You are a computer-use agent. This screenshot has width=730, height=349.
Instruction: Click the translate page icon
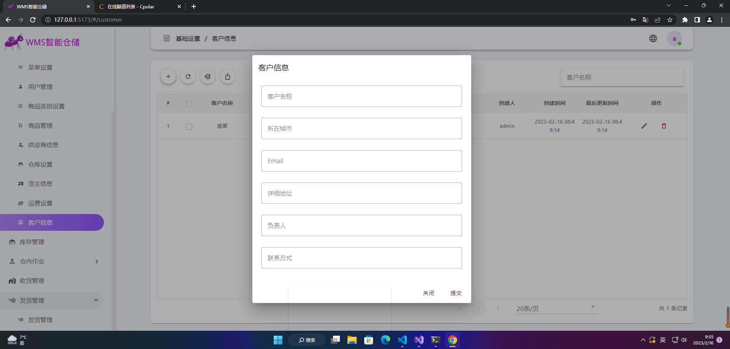[646, 20]
